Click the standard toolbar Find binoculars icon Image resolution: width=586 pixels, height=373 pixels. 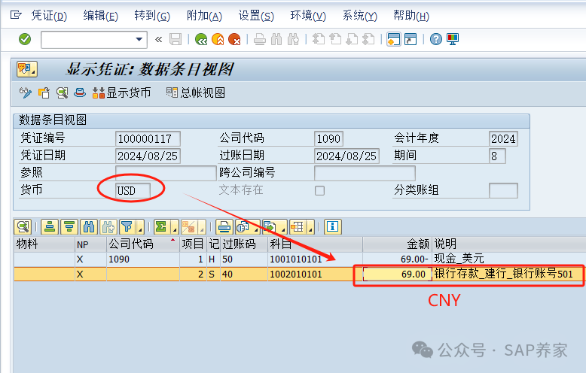tap(276, 39)
